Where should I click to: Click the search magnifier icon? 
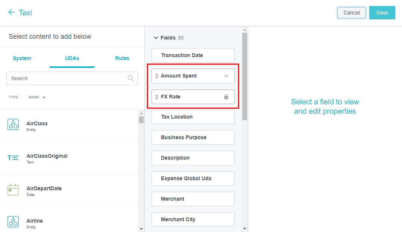click(x=131, y=78)
